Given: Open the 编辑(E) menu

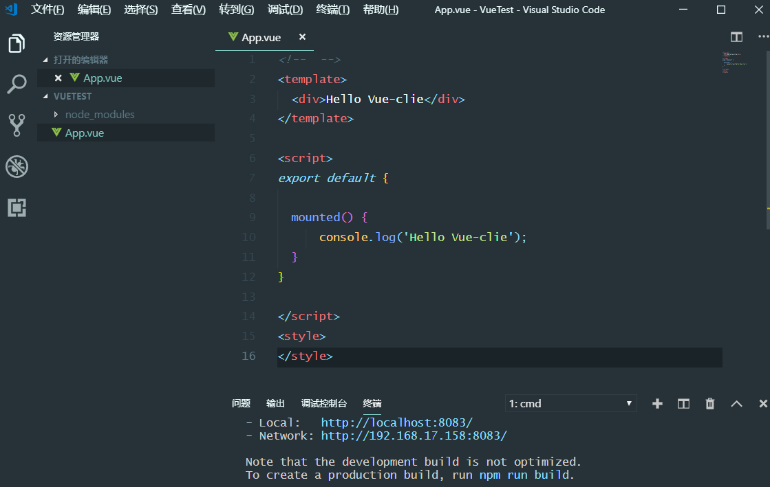Looking at the screenshot, I should [x=94, y=10].
